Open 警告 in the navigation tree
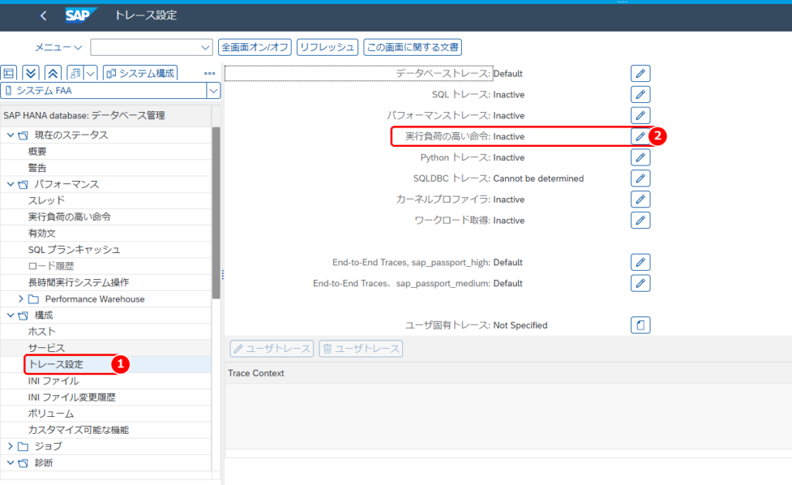 pyautogui.click(x=37, y=168)
